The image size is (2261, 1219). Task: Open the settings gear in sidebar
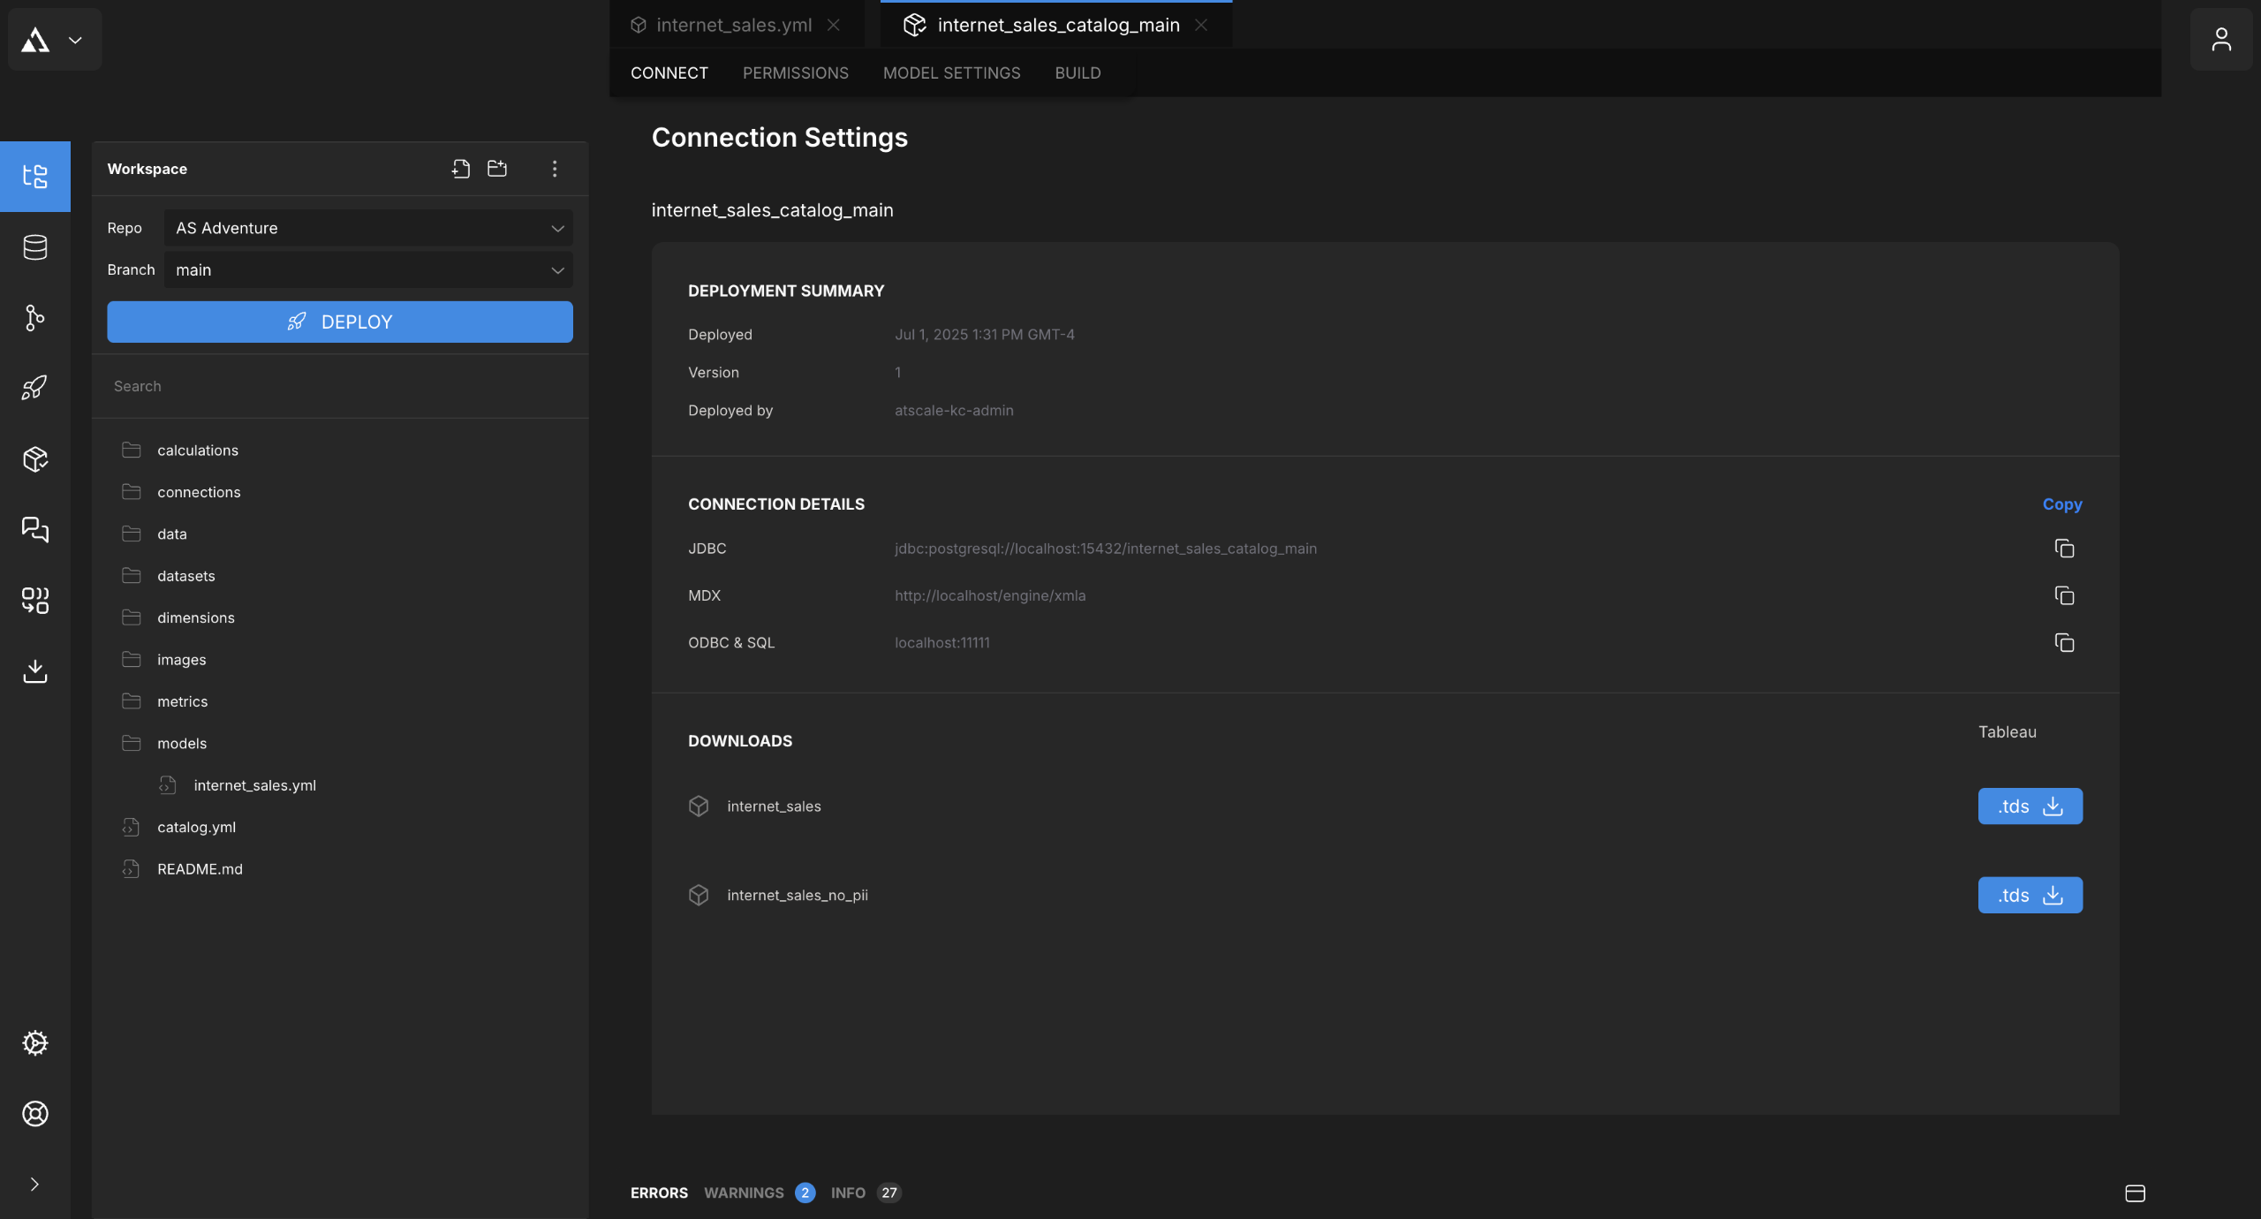pos(35,1043)
